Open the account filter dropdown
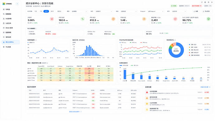215x121 pixels. 103,12
